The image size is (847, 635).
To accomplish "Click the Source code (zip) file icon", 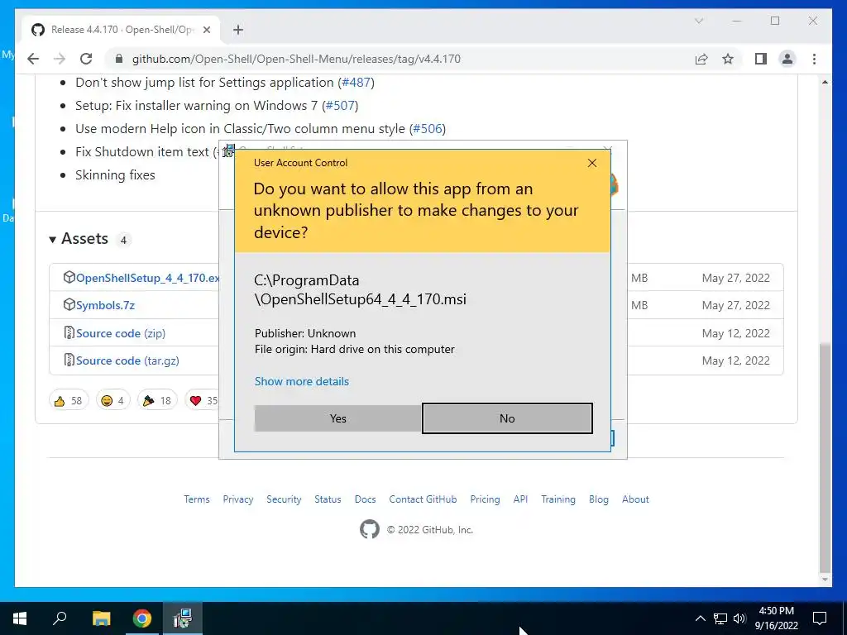I will (69, 332).
